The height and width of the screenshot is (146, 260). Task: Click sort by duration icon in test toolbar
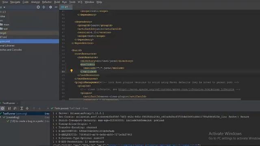coord(15,108)
